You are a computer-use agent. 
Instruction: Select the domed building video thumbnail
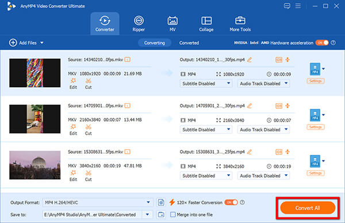[x=34, y=165]
